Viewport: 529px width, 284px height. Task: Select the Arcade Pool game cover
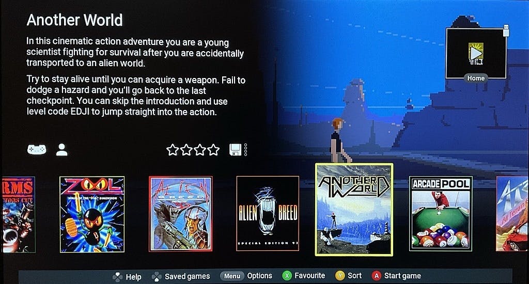[x=441, y=213]
